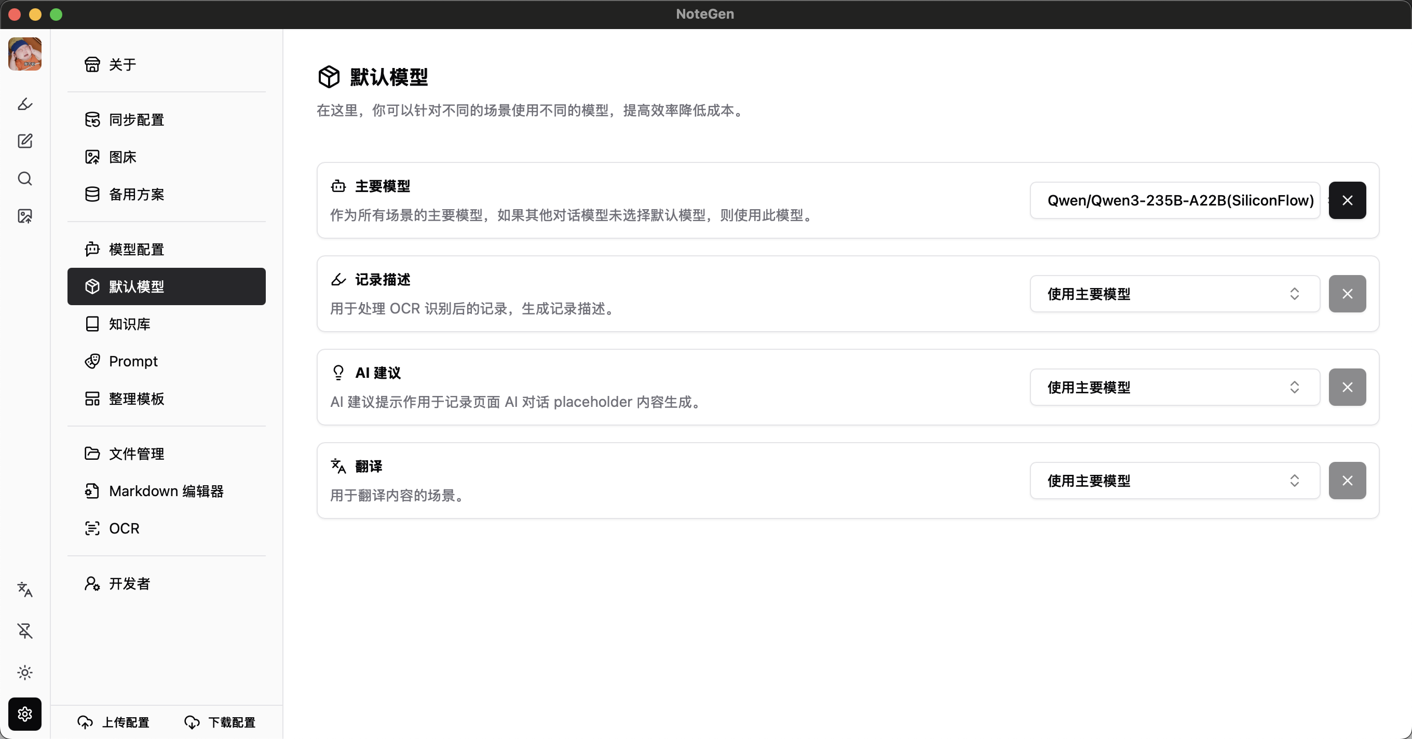Click the 图床 image upload icon in sidebar
1412x739 pixels.
(92, 157)
